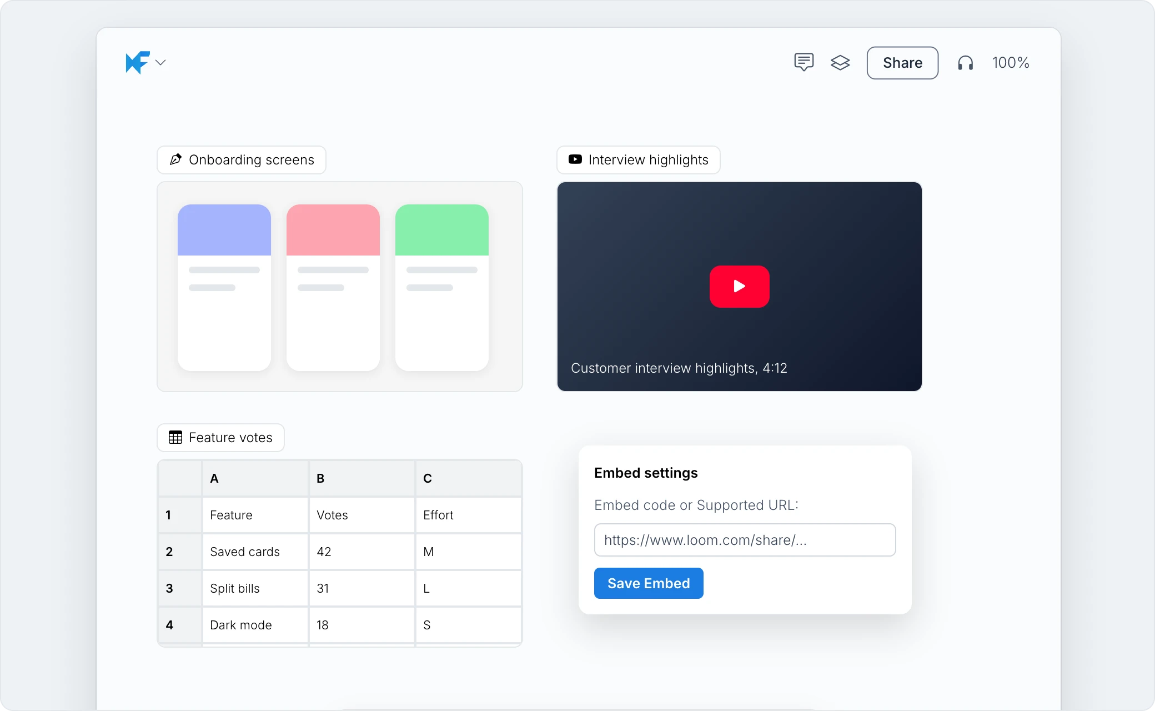This screenshot has width=1155, height=711.
Task: Click the 'Feature' cell
Action: click(255, 515)
